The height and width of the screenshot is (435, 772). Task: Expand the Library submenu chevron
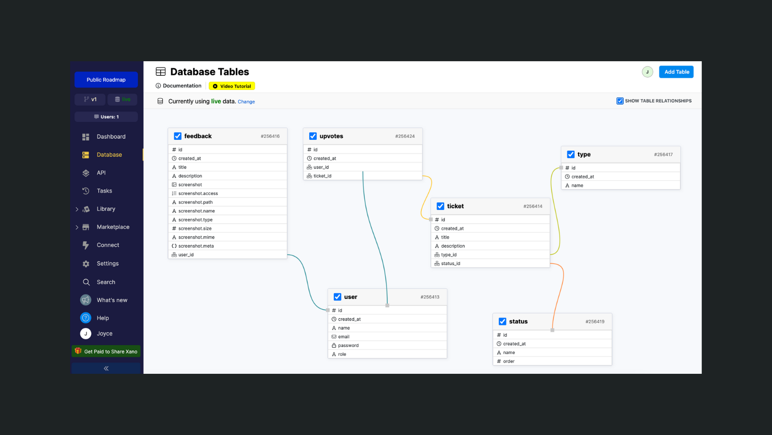click(77, 209)
